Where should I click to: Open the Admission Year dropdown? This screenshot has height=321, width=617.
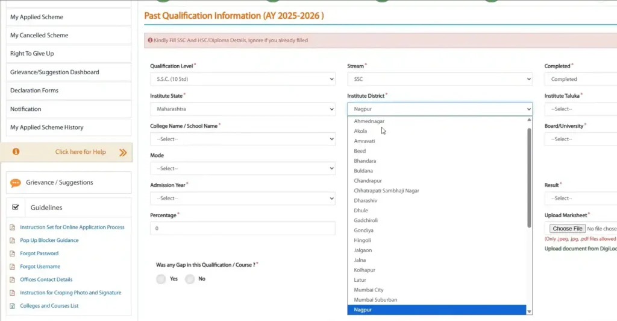[x=242, y=198]
